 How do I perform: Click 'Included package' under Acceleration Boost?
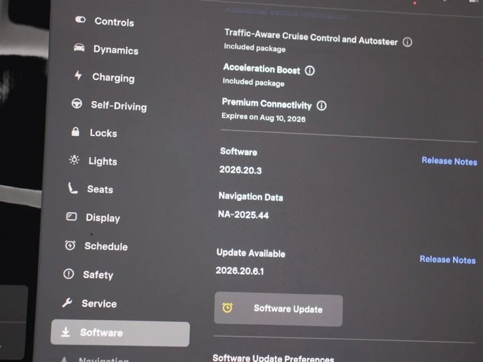(x=253, y=82)
